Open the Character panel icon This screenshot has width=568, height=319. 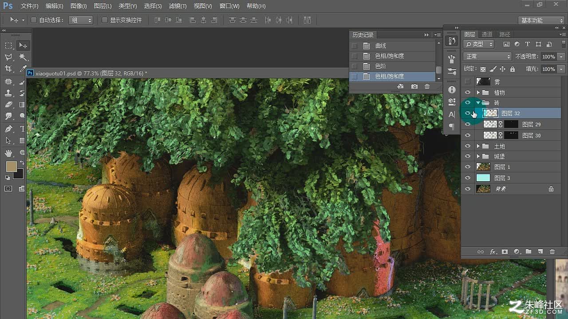pos(452,114)
